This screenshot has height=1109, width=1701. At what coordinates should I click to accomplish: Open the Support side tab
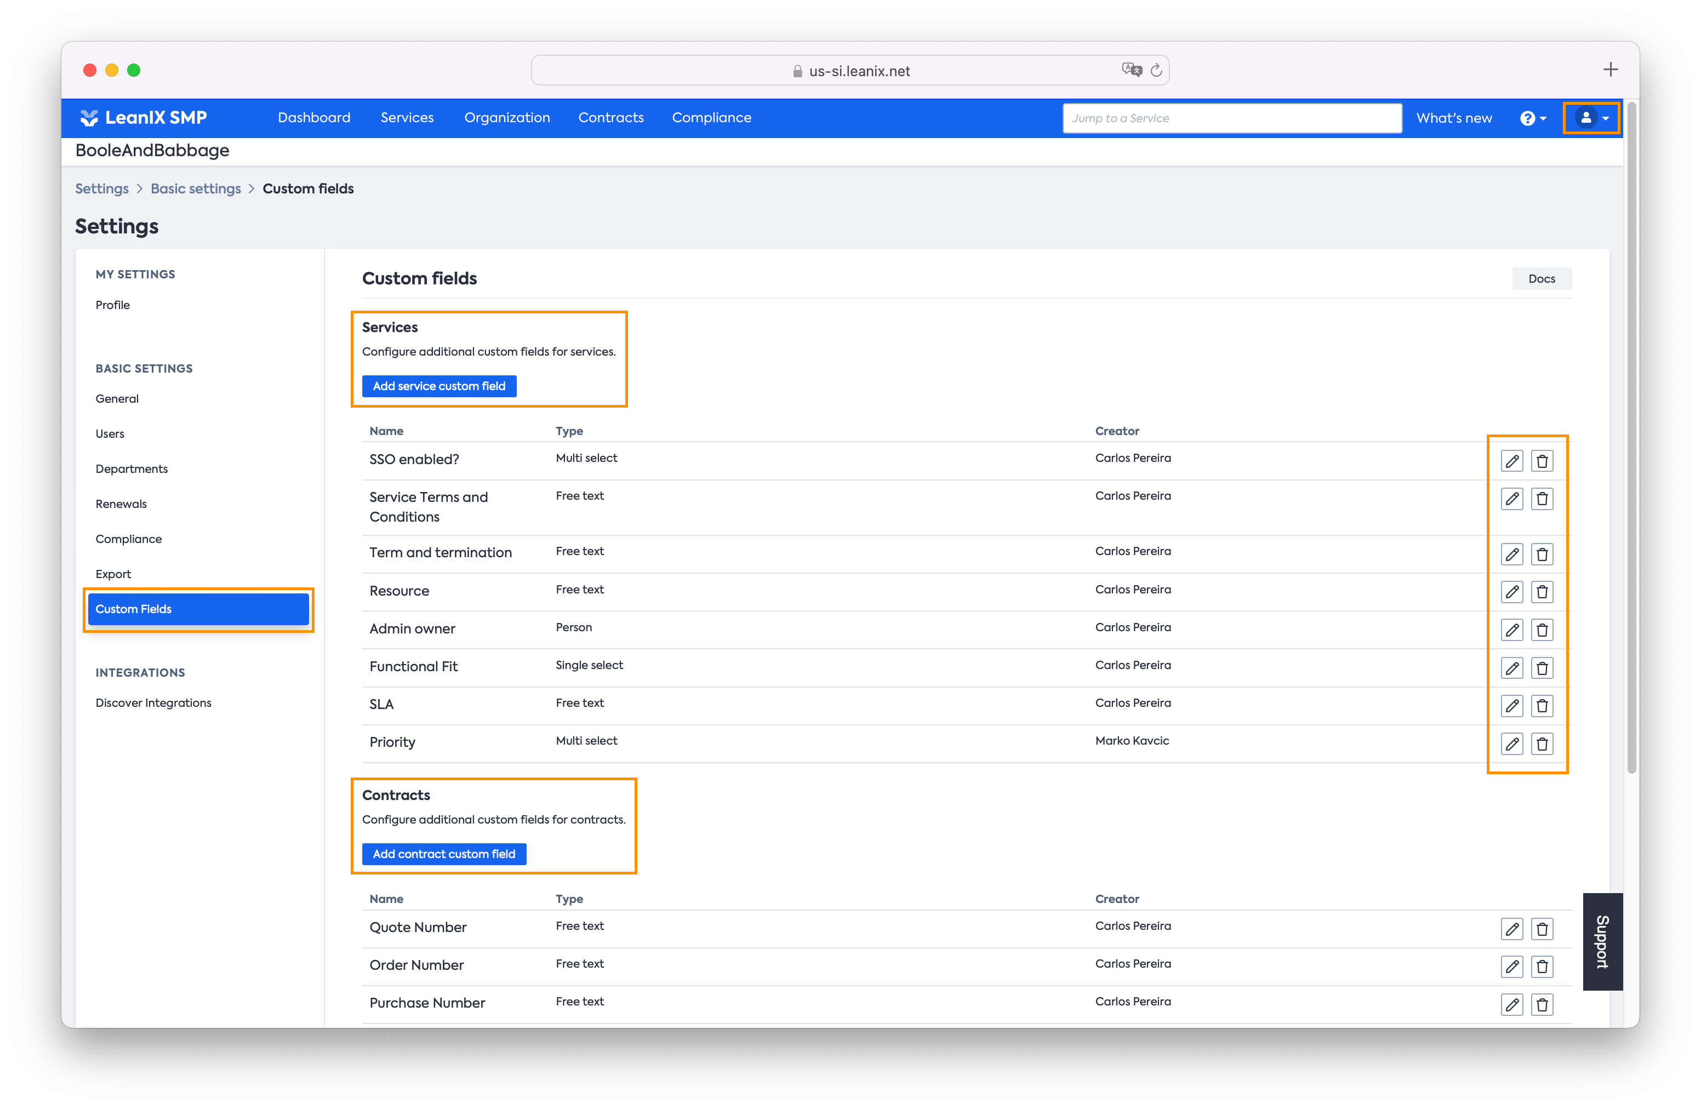1602,941
